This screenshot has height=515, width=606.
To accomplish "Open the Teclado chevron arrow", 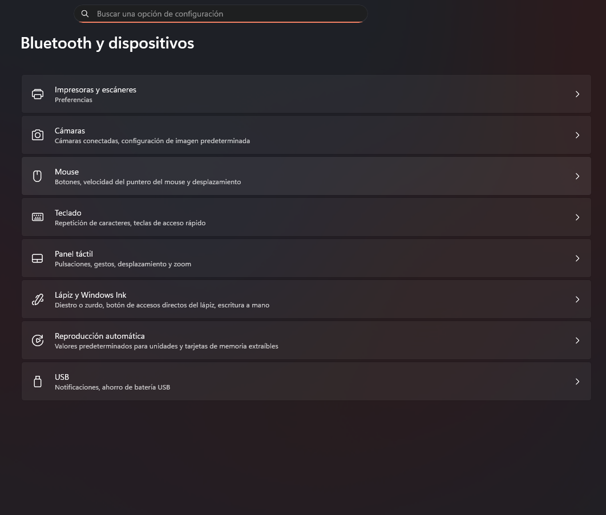I will (577, 217).
